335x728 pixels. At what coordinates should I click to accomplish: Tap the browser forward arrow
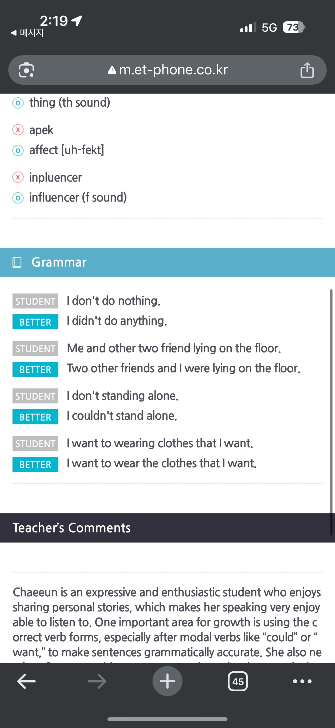coord(97,681)
